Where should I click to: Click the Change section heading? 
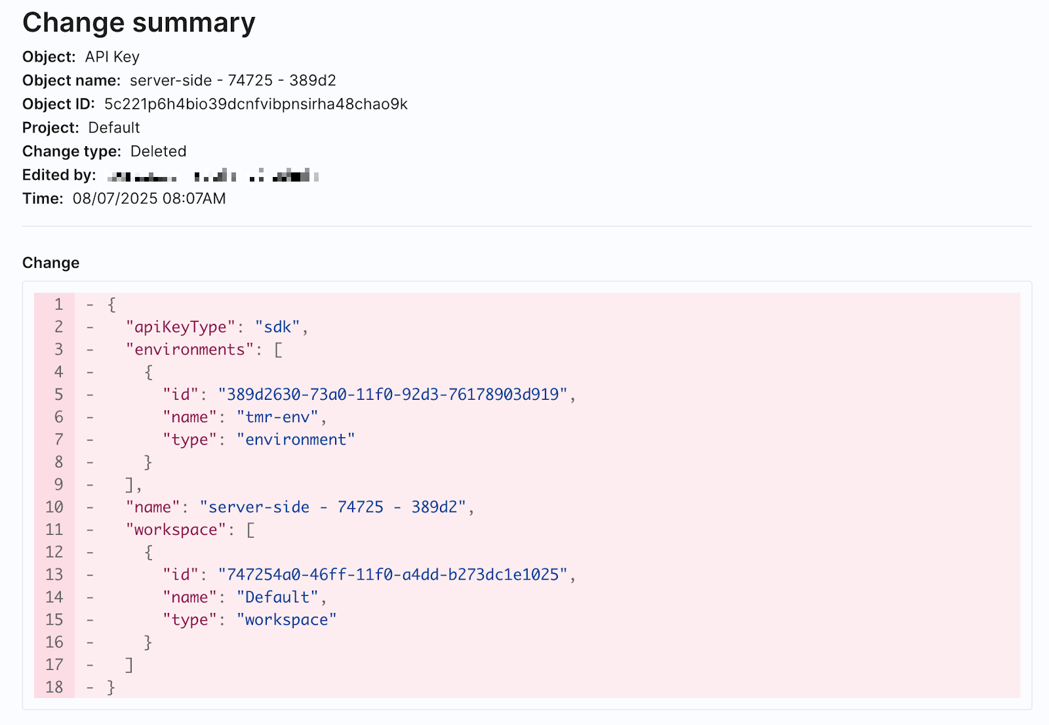point(50,263)
